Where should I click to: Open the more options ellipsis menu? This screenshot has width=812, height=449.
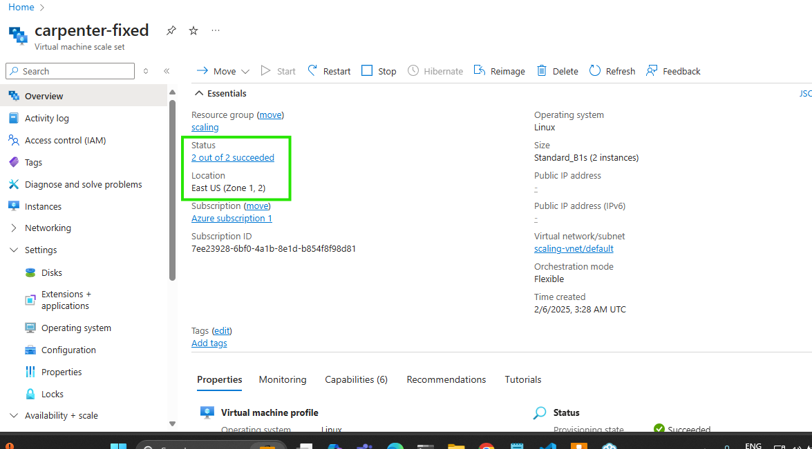point(216,31)
